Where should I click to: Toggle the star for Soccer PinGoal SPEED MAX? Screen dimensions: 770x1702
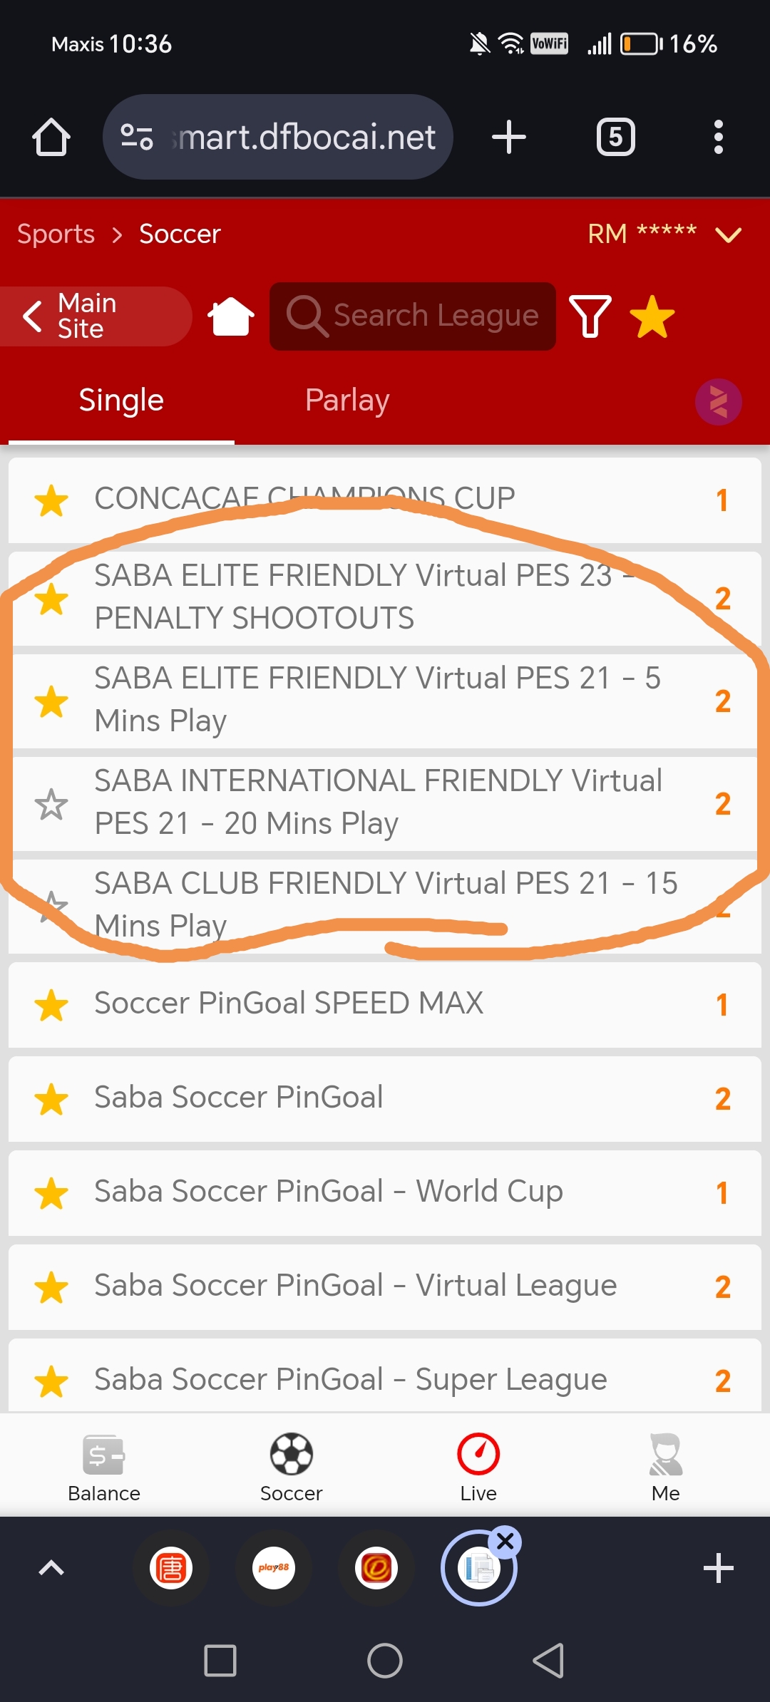coord(52,1005)
